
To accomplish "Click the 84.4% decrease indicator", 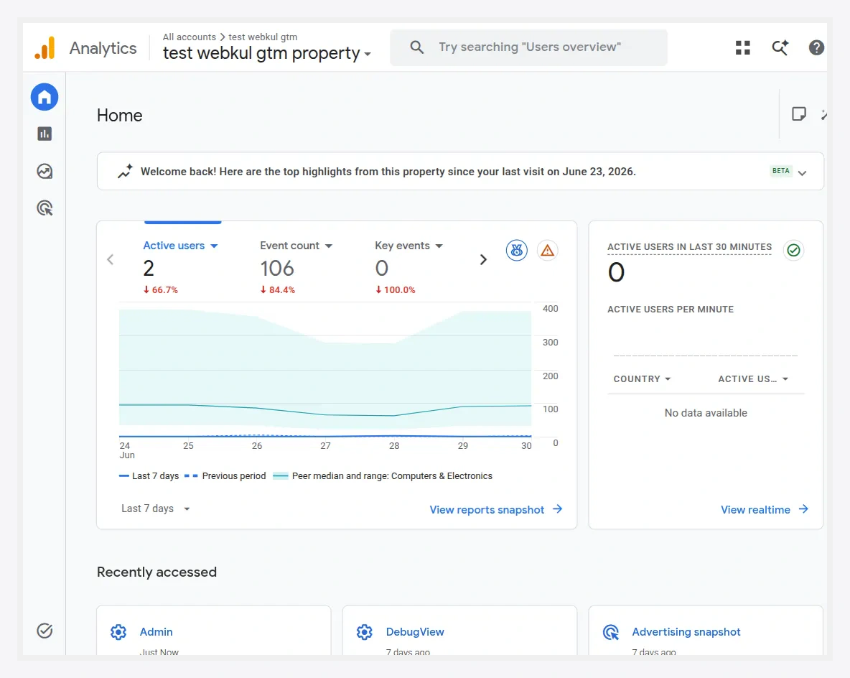I will (x=278, y=289).
